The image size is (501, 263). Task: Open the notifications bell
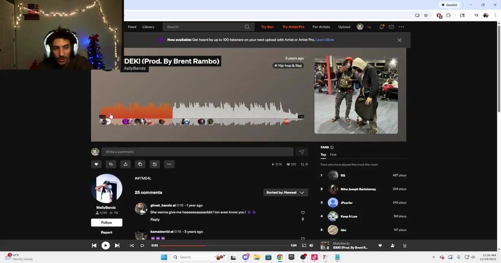coord(382,27)
